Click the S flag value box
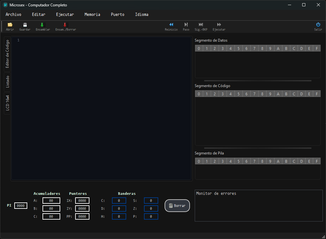 coord(151,201)
